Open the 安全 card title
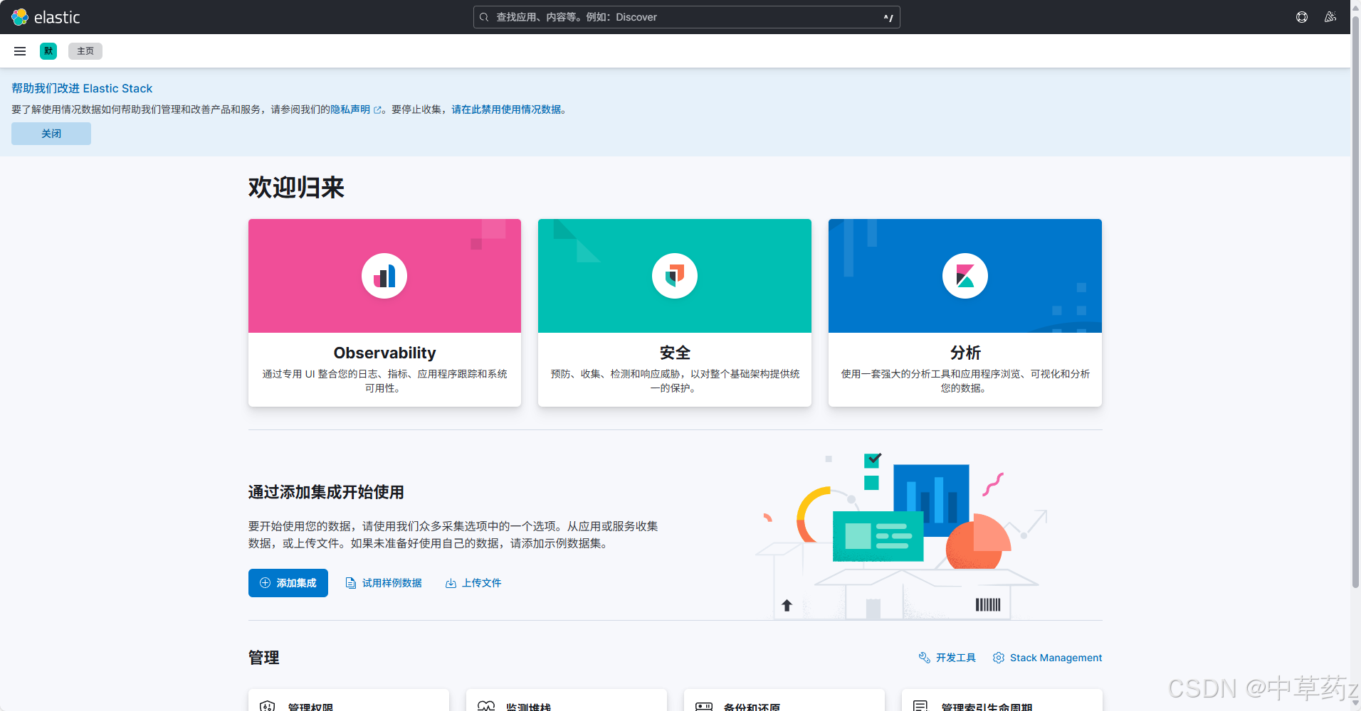 coord(675,353)
